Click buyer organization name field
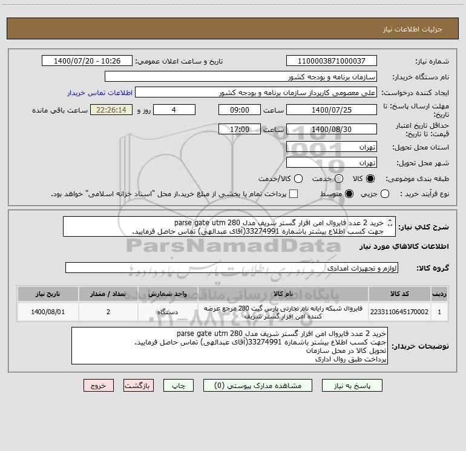Viewport: 466px width, 451px height. pos(241,76)
